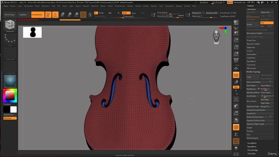Toggle the lock camera icon
Viewport: 279px width, 157px height.
tap(236, 82)
